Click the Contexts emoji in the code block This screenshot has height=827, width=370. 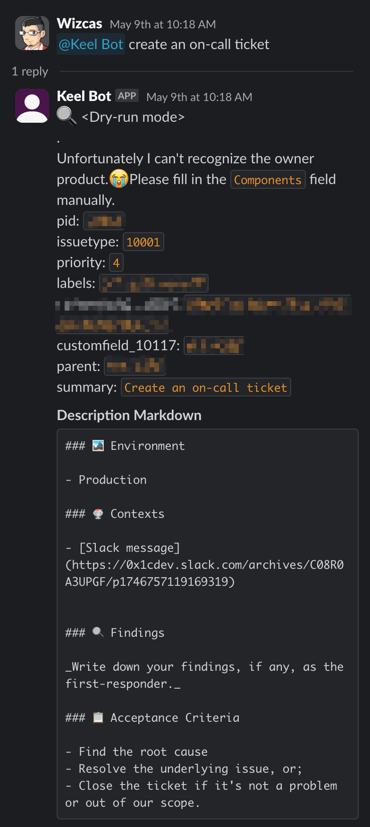(98, 514)
